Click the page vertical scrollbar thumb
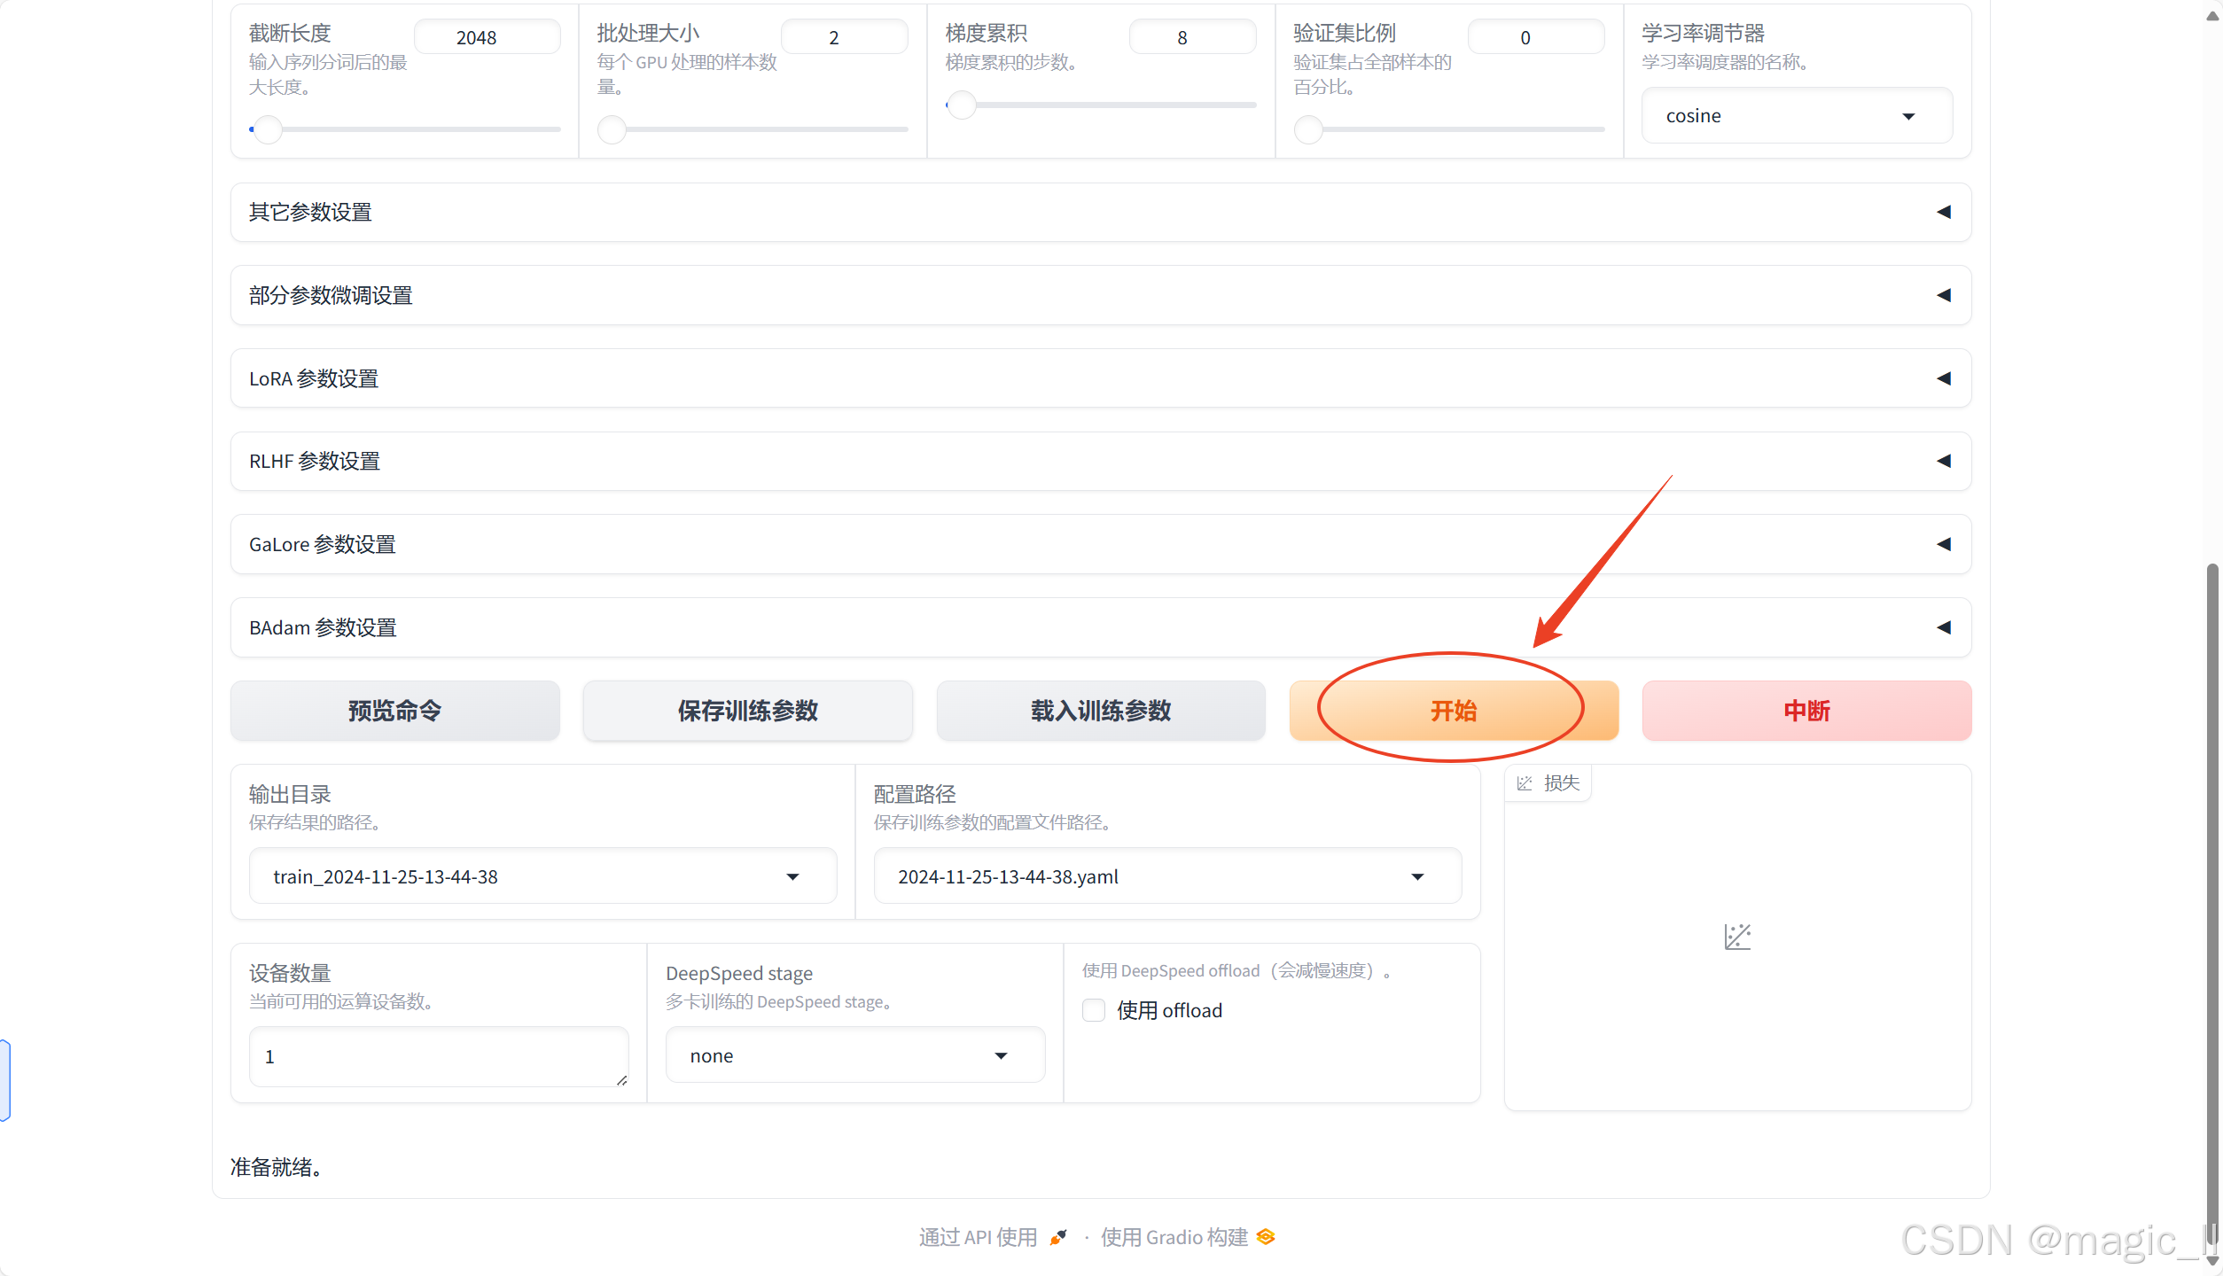This screenshot has height=1276, width=2223. point(2212,904)
